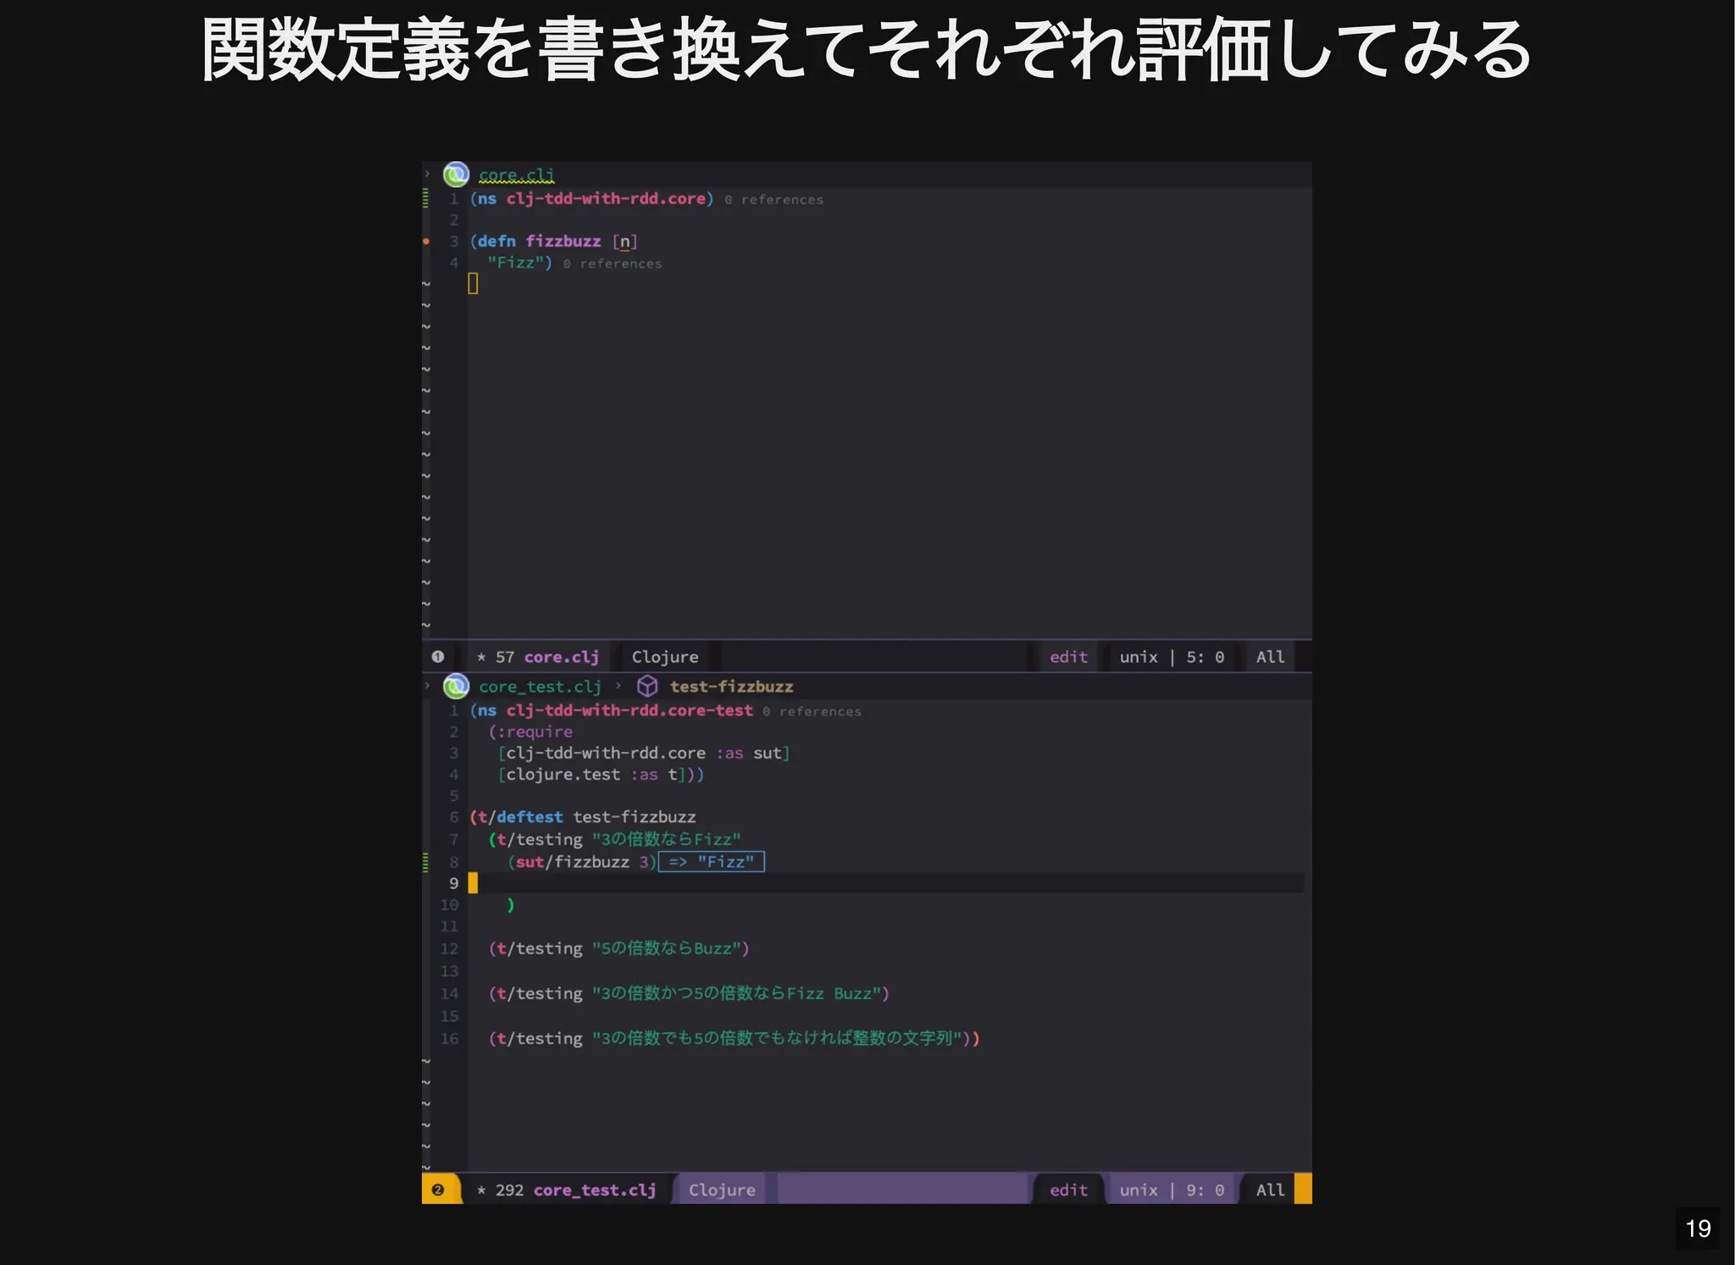Click All scroll indicator in top modeline

(1270, 657)
